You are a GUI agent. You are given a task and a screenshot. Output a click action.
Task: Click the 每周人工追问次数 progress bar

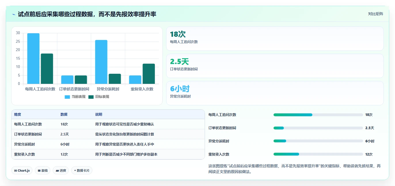[318, 115]
